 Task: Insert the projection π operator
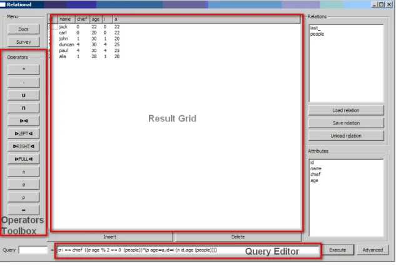24,171
